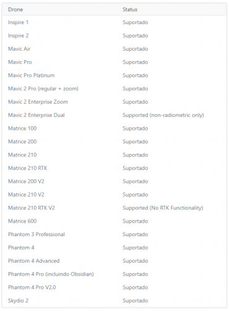
Task: Click Phantom 3 Professional row
Action: pos(114,234)
